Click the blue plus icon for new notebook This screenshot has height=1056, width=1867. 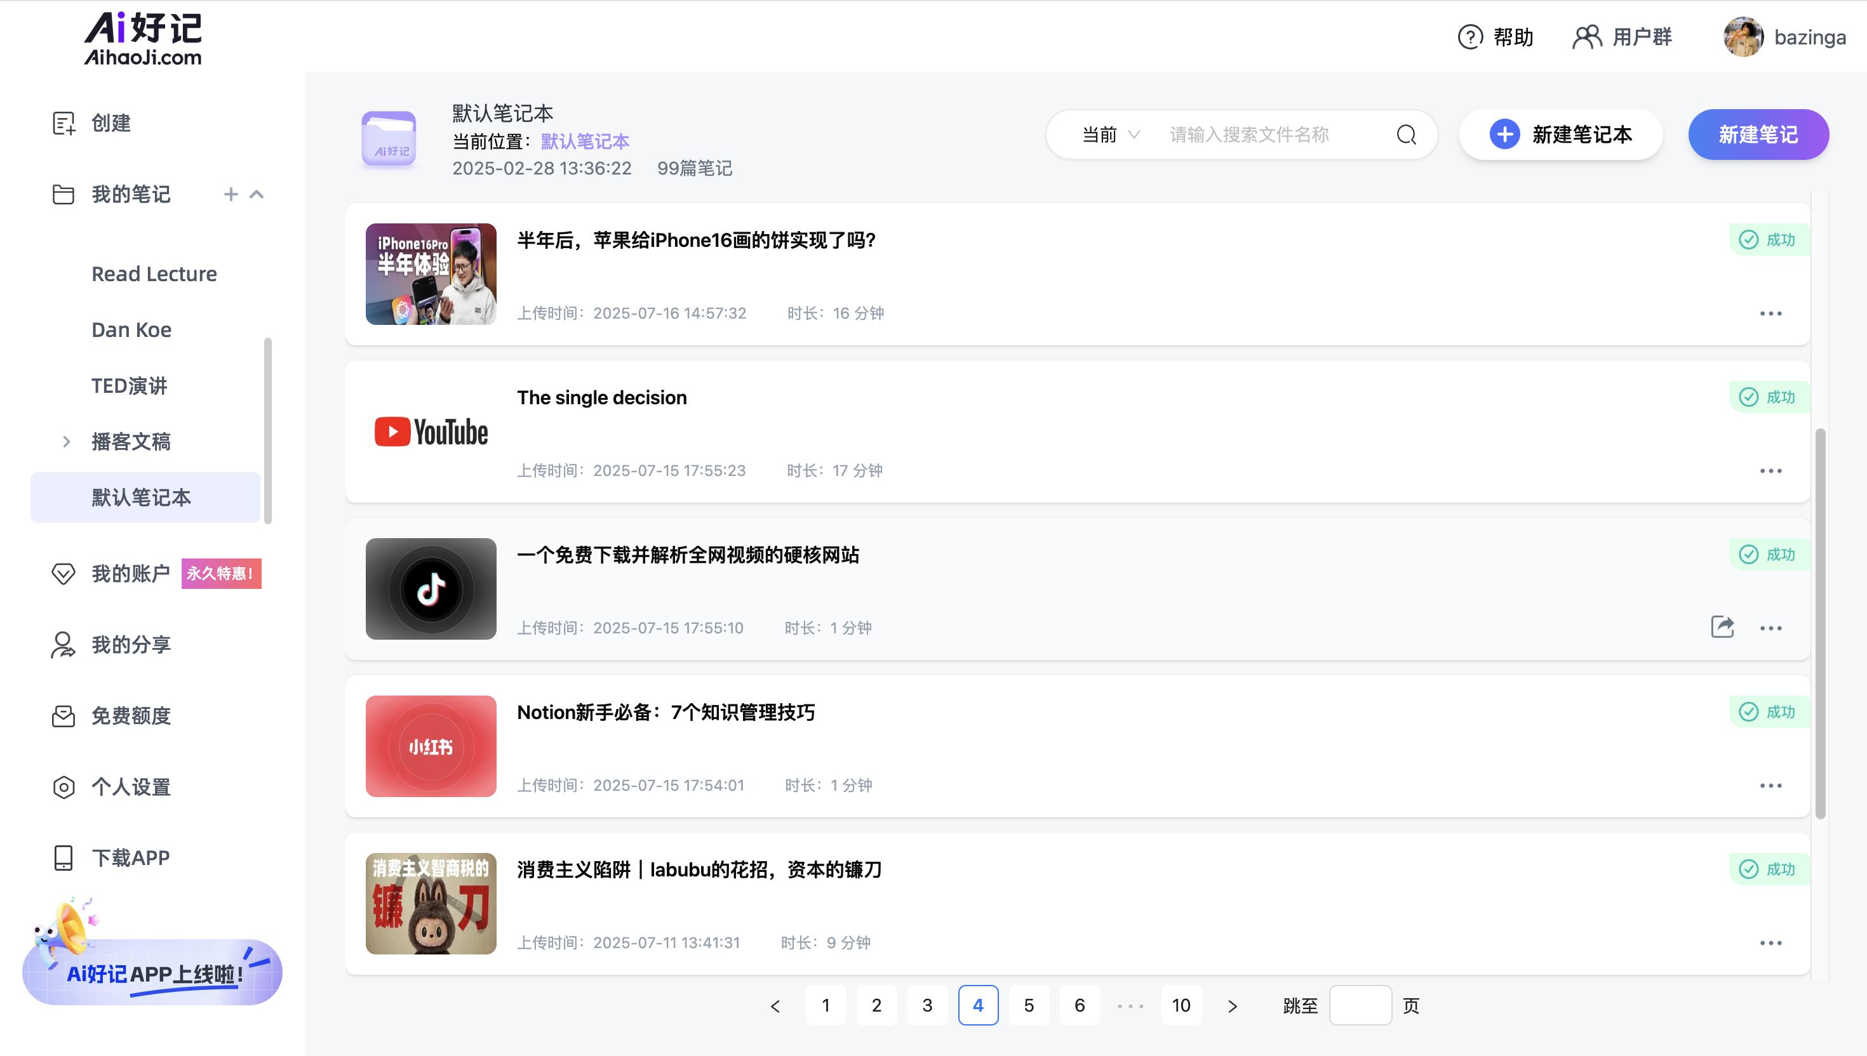(x=1504, y=135)
